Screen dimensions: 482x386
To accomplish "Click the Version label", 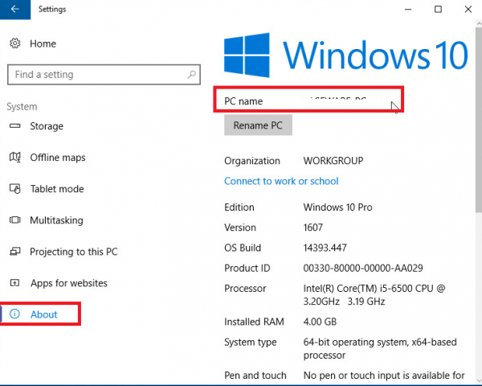I will point(240,228).
